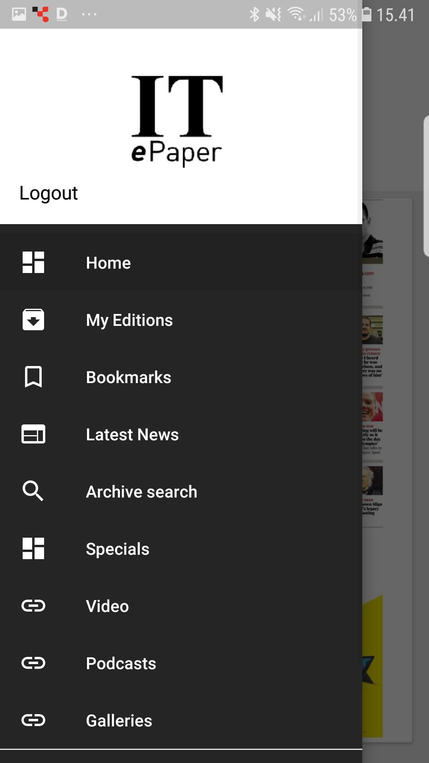Image resolution: width=429 pixels, height=763 pixels.
Task: Tap the three-dots more notifications icon
Action: coord(89,14)
